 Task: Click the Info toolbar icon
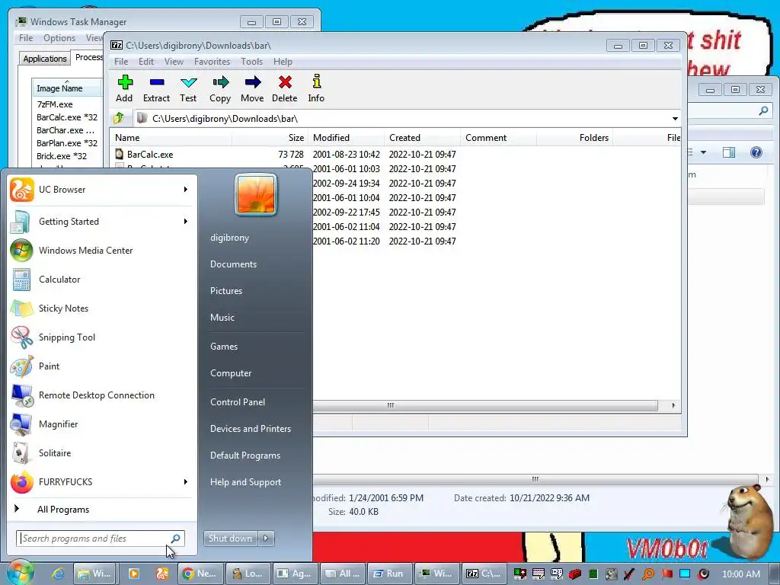click(316, 88)
